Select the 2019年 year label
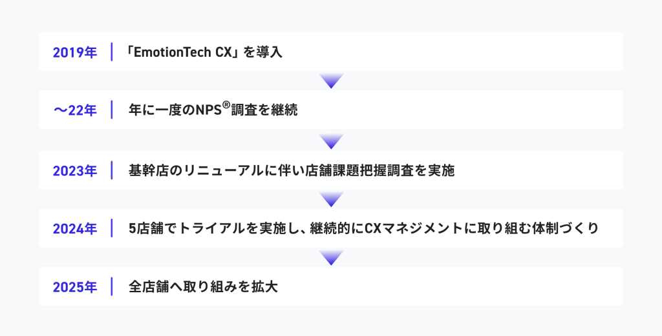 click(75, 52)
